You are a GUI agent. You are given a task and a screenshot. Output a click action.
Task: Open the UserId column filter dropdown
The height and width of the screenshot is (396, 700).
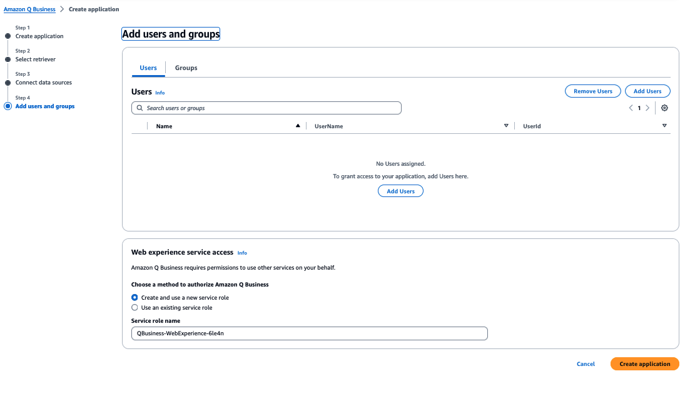[664, 125]
